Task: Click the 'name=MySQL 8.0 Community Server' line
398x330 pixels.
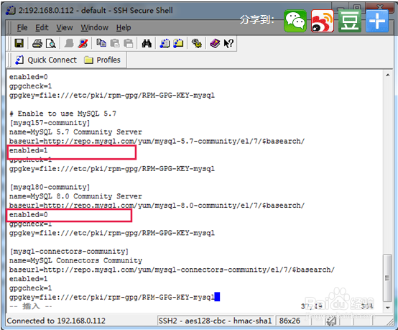Action: pyautogui.click(x=75, y=196)
